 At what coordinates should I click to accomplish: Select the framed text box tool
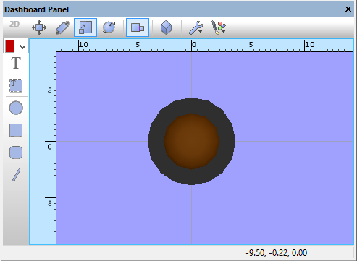coord(16,85)
